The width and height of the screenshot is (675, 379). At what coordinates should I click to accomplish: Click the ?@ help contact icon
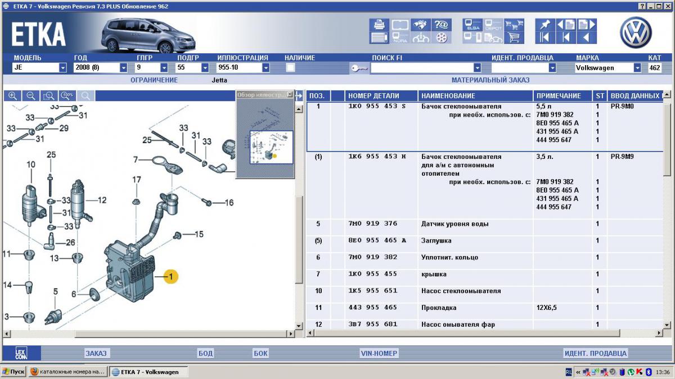pyautogui.click(x=442, y=25)
